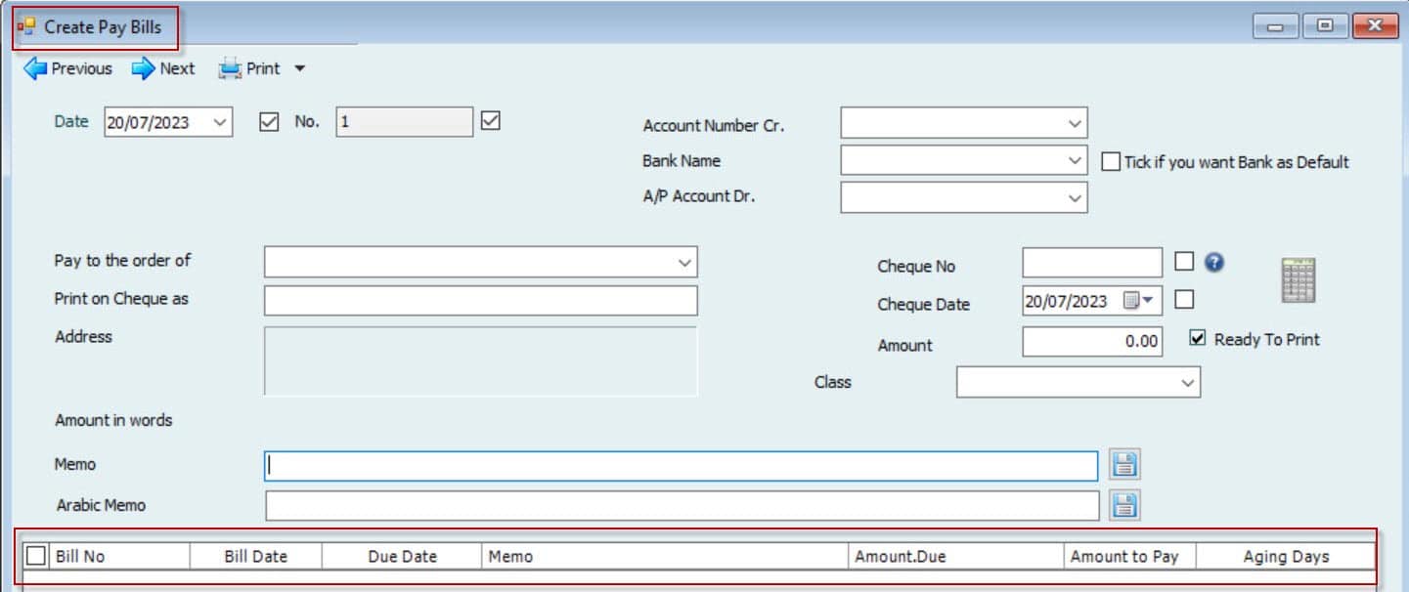This screenshot has width=1409, height=592.
Task: Click the Date label link
Action: pyautogui.click(x=71, y=122)
